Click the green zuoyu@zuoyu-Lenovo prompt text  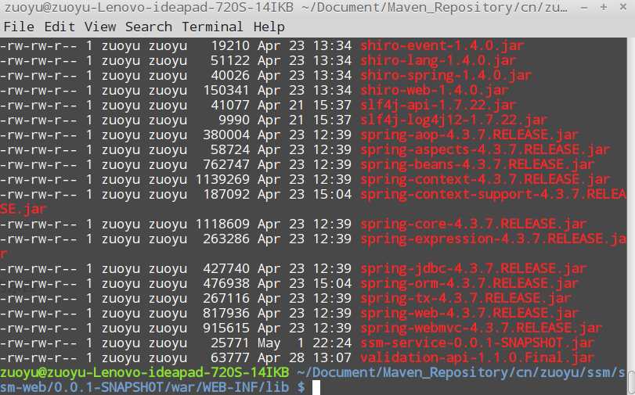tap(145, 372)
